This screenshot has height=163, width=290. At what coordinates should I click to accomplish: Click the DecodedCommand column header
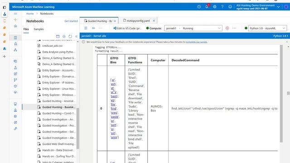coord(185,60)
